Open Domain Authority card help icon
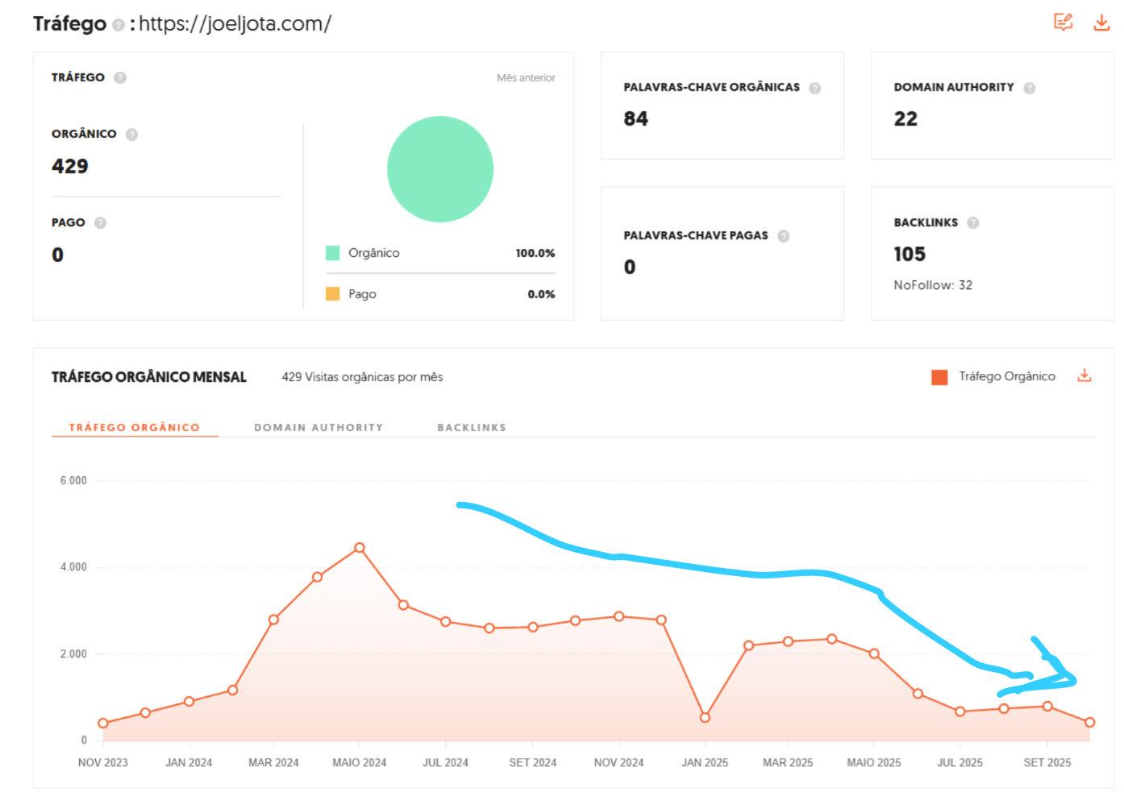This screenshot has height=792, width=1124. (x=1029, y=88)
